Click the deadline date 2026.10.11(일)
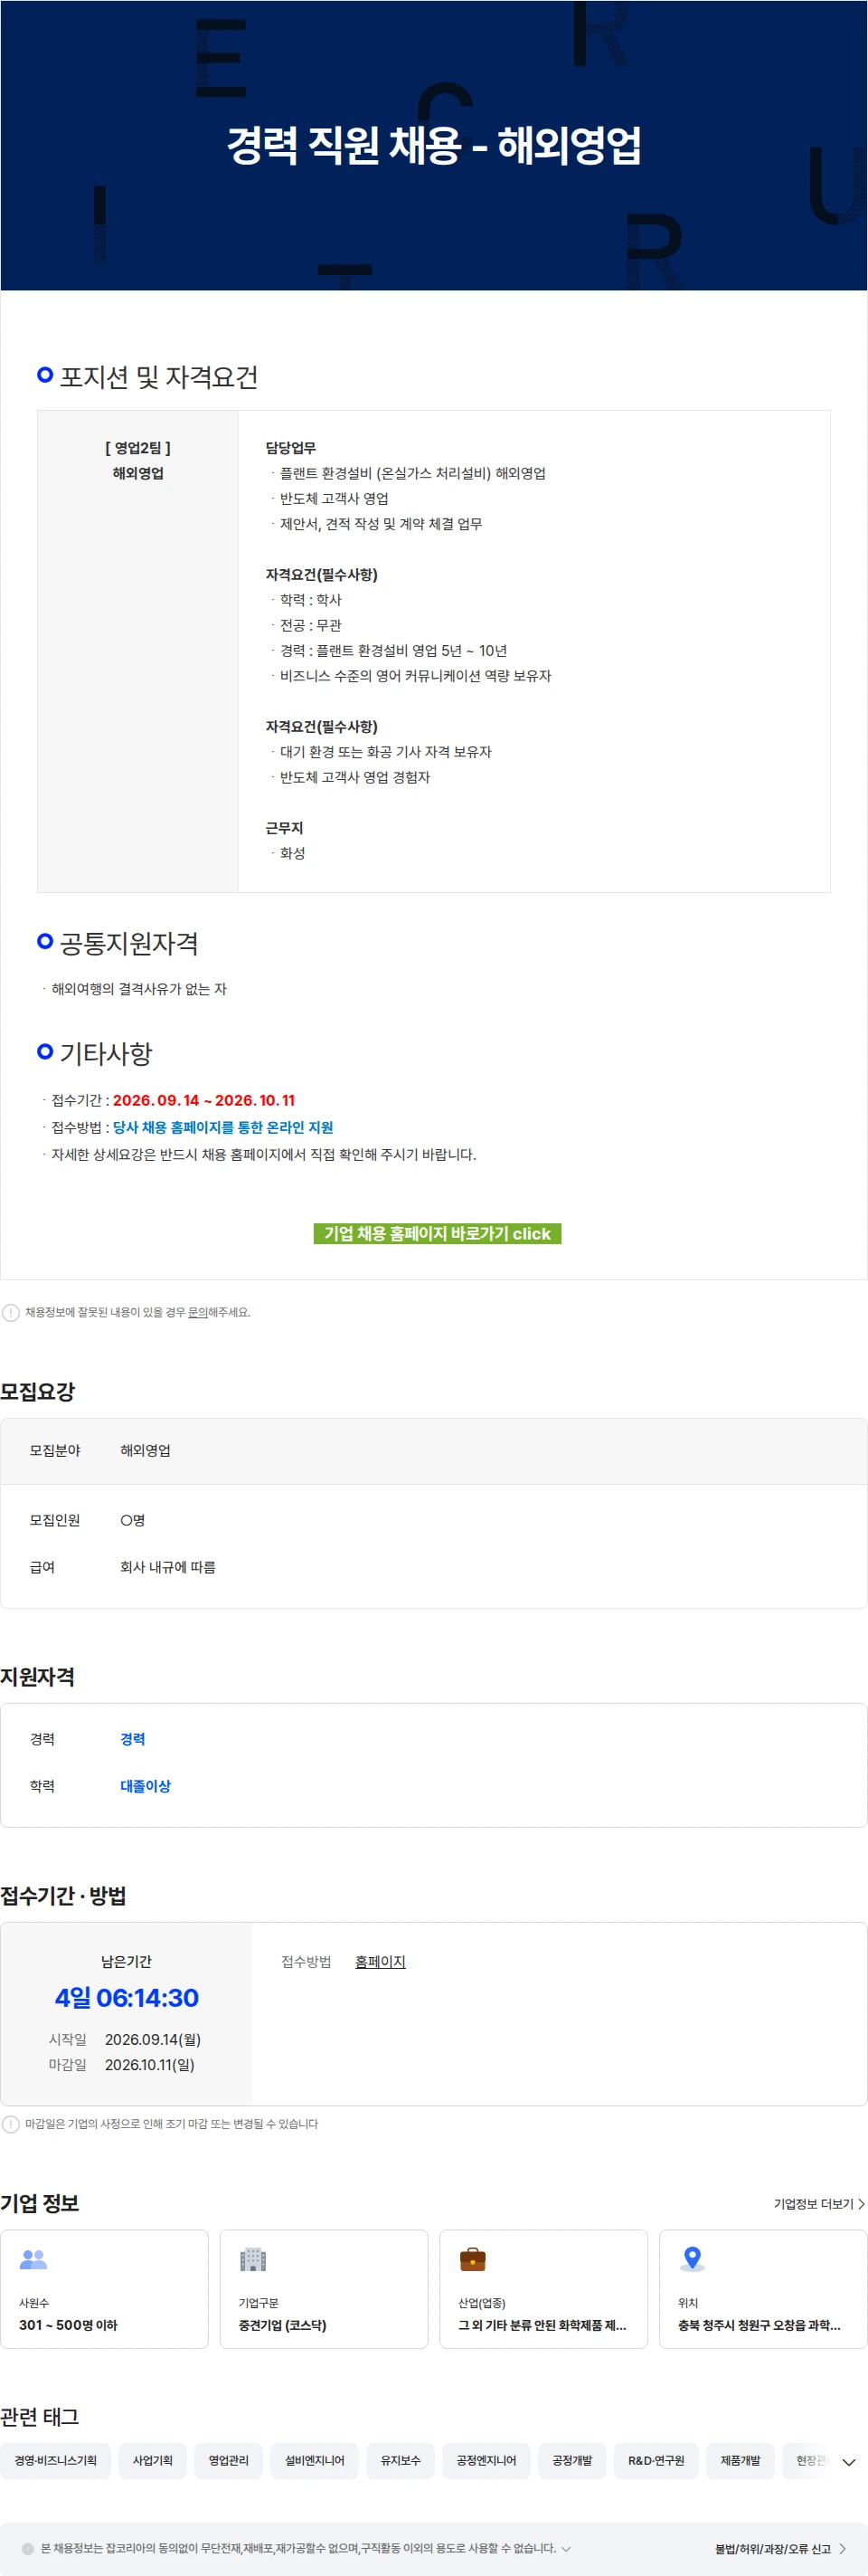The height and width of the screenshot is (2576, 868). [150, 2064]
